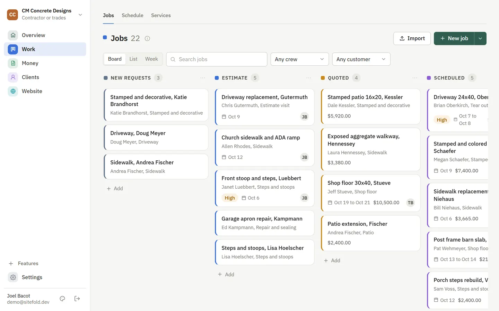This screenshot has height=311, width=499.
Task: Click the theme palette icon beside Joel Bacot
Action: click(x=62, y=299)
